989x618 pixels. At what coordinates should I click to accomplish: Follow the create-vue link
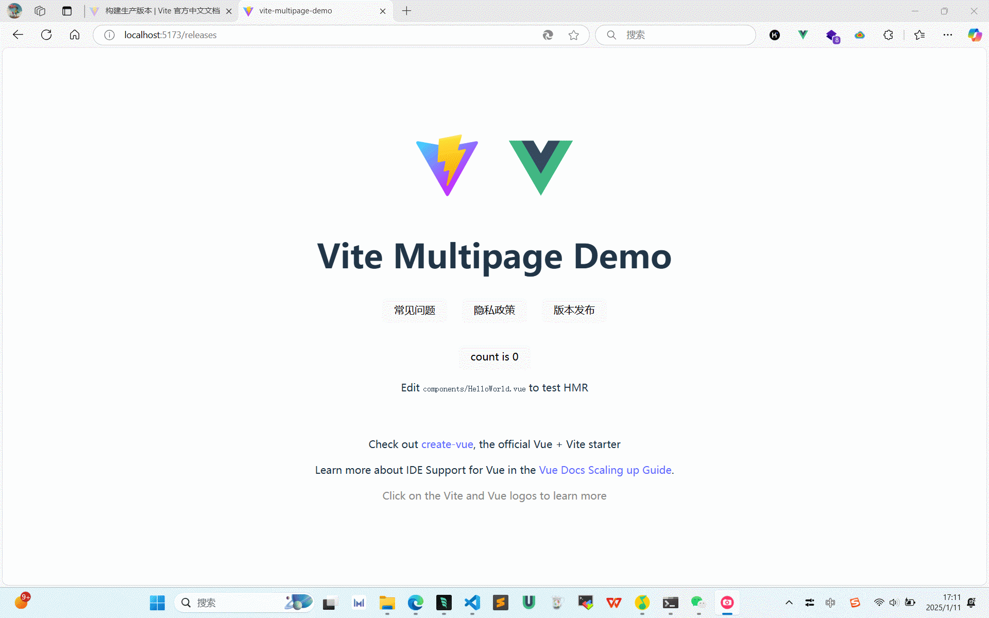(x=447, y=444)
